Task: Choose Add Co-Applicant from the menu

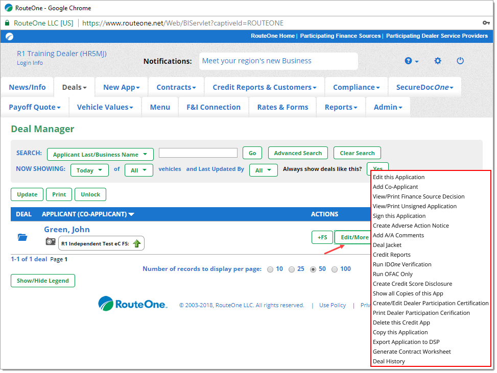Action: (x=395, y=187)
